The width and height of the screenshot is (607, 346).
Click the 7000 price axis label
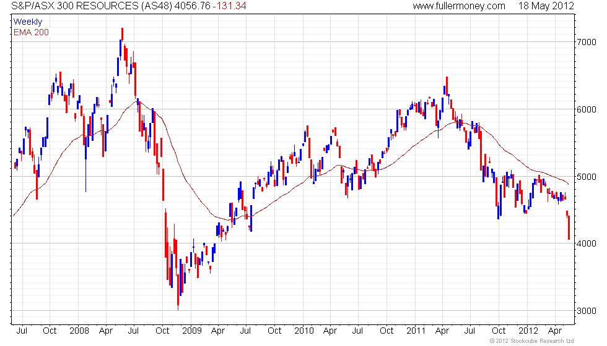pos(587,42)
